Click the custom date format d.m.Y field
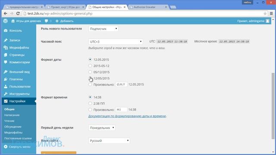The height and width of the screenshot is (155, 276). (121, 84)
